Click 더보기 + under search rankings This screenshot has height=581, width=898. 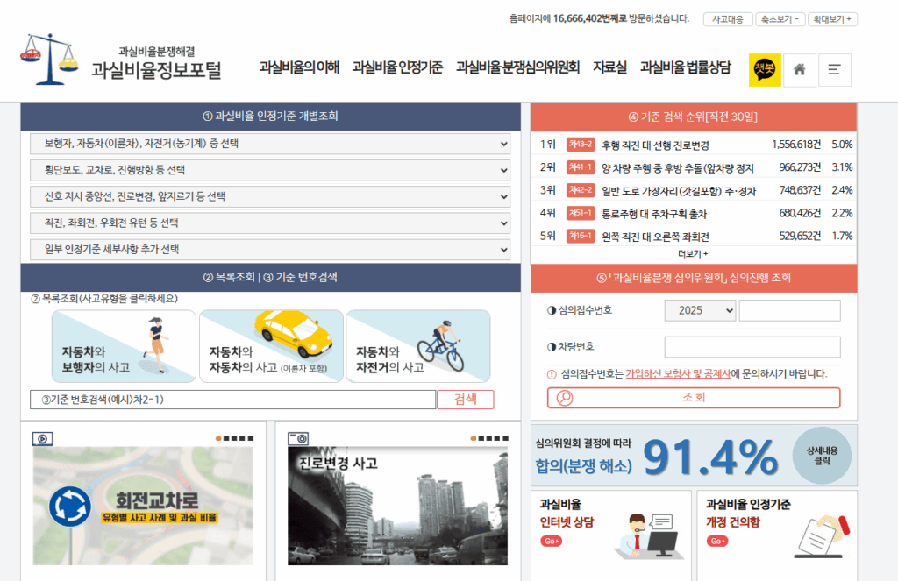[693, 253]
